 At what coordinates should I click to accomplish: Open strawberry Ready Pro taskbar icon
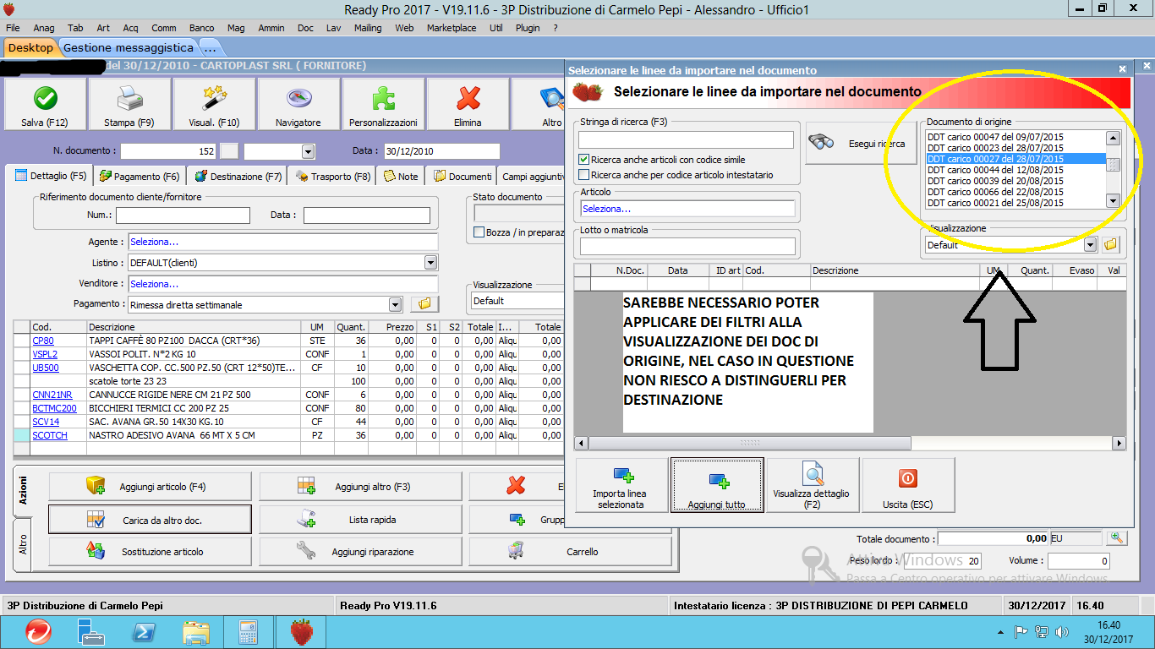pos(302,631)
